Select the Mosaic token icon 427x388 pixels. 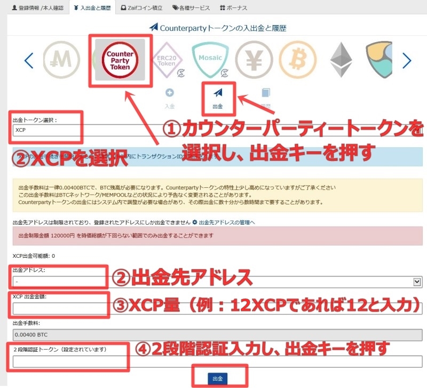point(210,60)
